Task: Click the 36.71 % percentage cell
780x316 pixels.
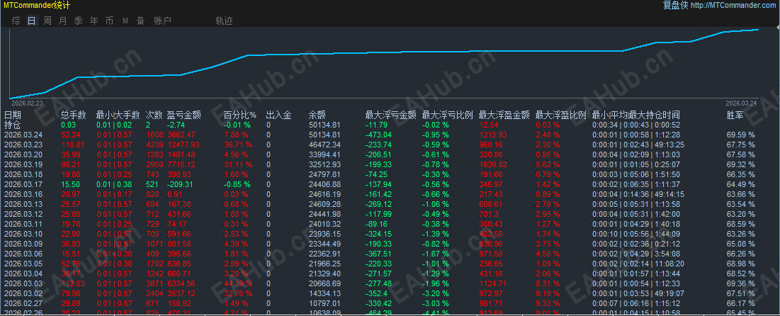Action: (x=239, y=145)
